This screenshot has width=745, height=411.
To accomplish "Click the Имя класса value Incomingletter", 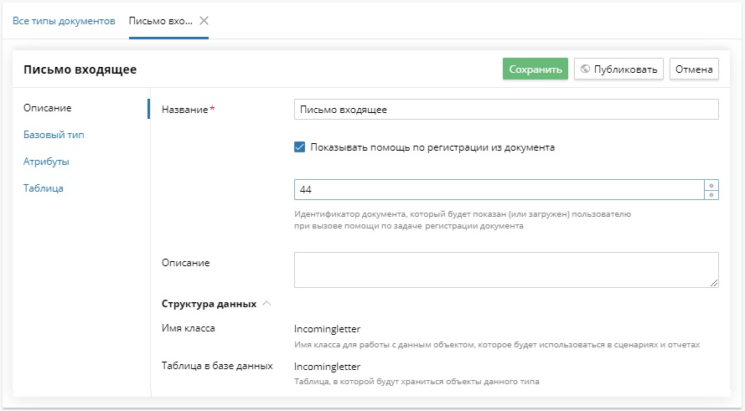I will tap(328, 330).
